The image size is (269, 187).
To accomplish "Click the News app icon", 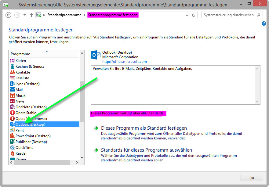I will (12, 101).
